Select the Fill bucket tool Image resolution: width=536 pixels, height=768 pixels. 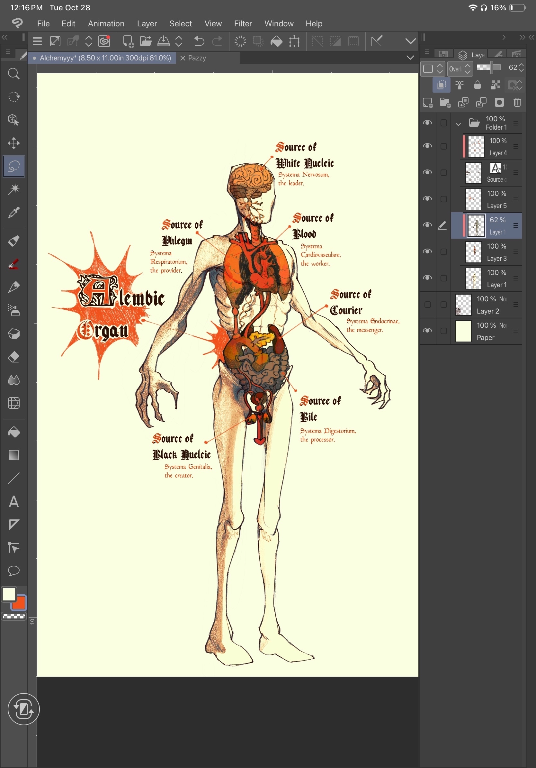click(14, 432)
